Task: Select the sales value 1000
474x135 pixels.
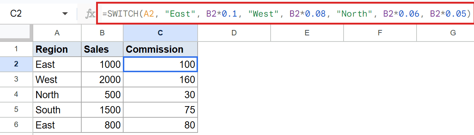Action: (102, 64)
